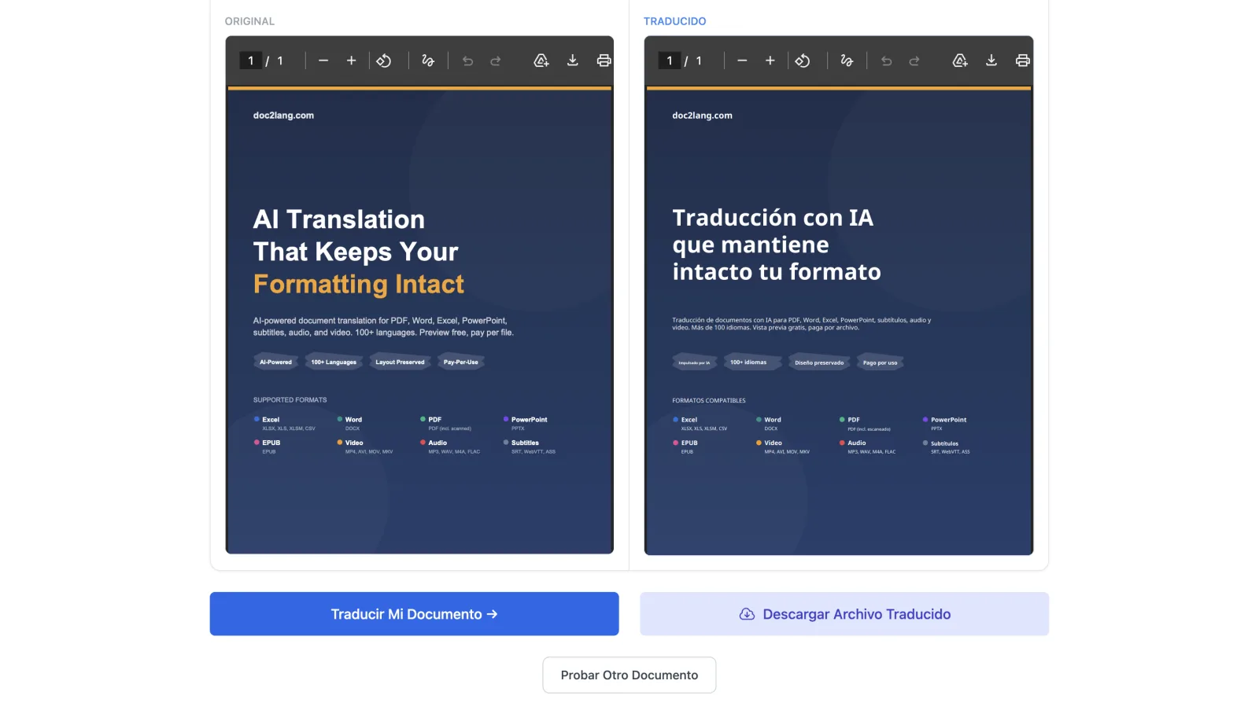Click Probar Otro Documento button

coord(629,675)
